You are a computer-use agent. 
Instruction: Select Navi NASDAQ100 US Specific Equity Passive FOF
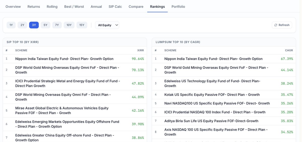(x=217, y=103)
